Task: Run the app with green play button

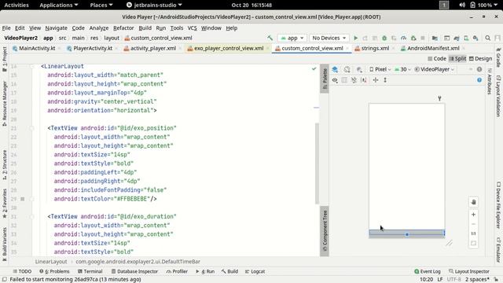Action: coord(355,38)
